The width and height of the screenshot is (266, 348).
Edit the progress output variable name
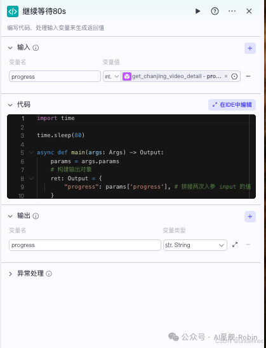[85, 245]
